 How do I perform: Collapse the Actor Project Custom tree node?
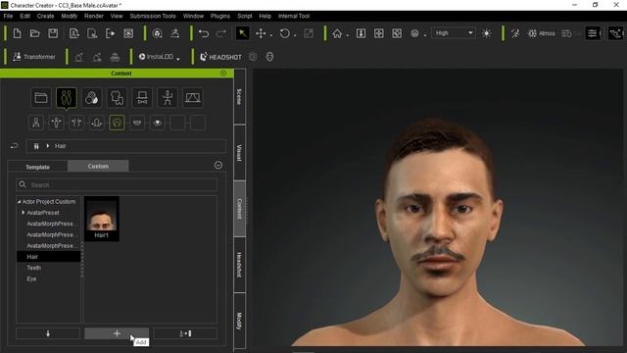(x=19, y=202)
